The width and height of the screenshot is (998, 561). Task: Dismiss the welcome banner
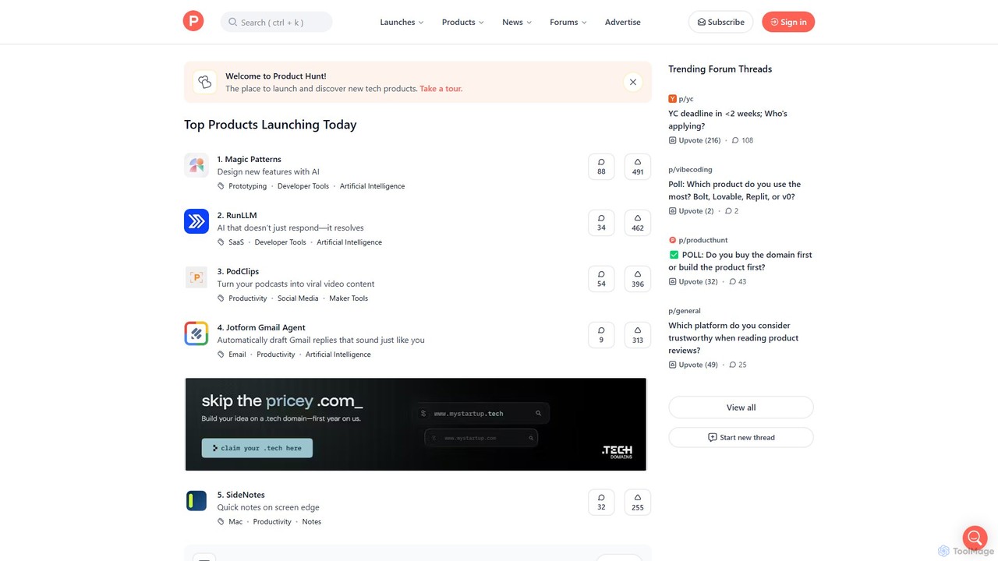pyautogui.click(x=633, y=82)
